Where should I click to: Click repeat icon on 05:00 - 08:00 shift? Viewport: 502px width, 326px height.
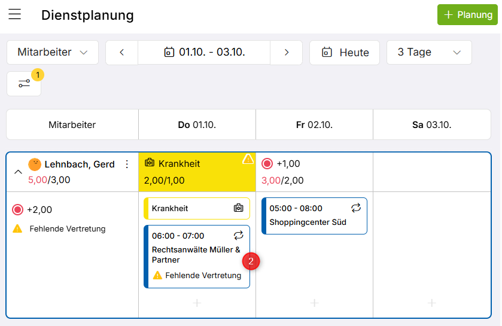tap(356, 208)
